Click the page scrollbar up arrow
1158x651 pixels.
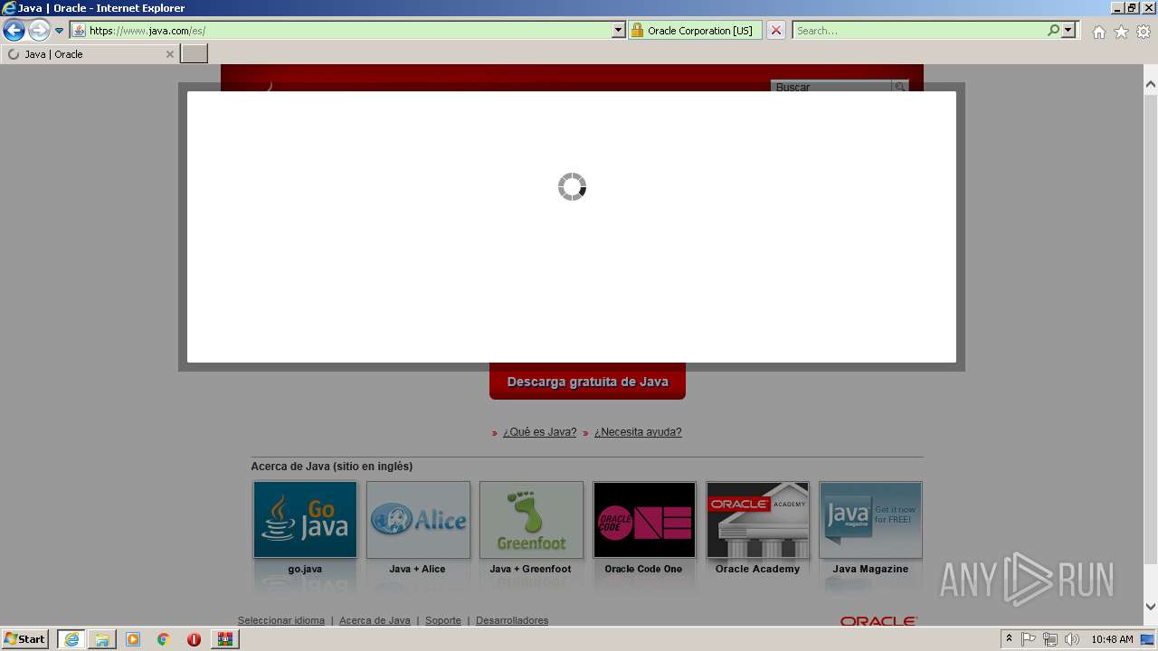click(1151, 84)
